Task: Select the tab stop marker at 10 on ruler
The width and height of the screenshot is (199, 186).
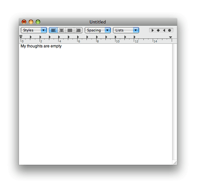Action: pyautogui.click(x=115, y=37)
